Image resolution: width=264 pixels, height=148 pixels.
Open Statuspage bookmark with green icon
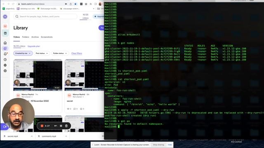coord(47,9)
